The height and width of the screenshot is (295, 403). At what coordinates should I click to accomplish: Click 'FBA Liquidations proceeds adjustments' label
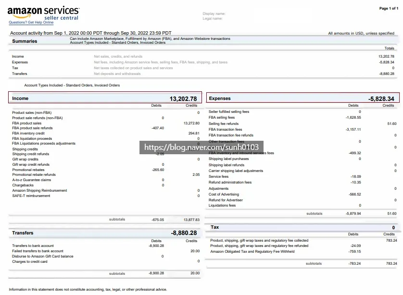44,144
